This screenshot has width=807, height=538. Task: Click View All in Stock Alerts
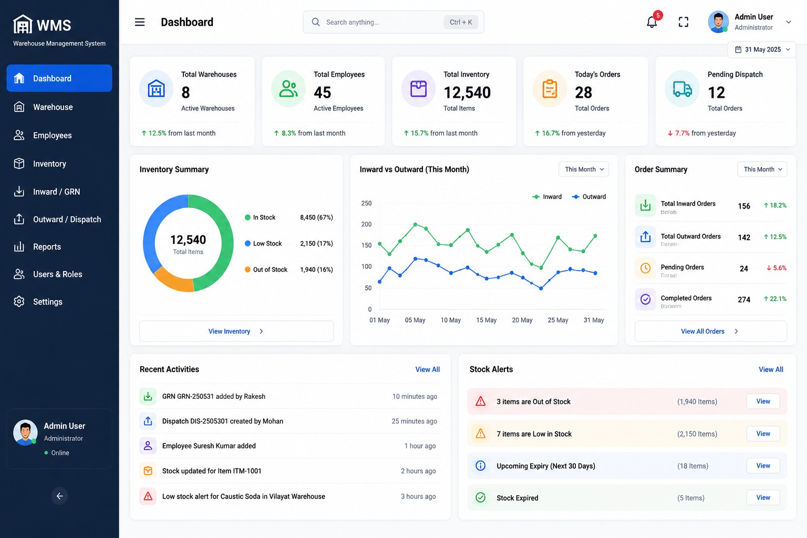click(771, 369)
